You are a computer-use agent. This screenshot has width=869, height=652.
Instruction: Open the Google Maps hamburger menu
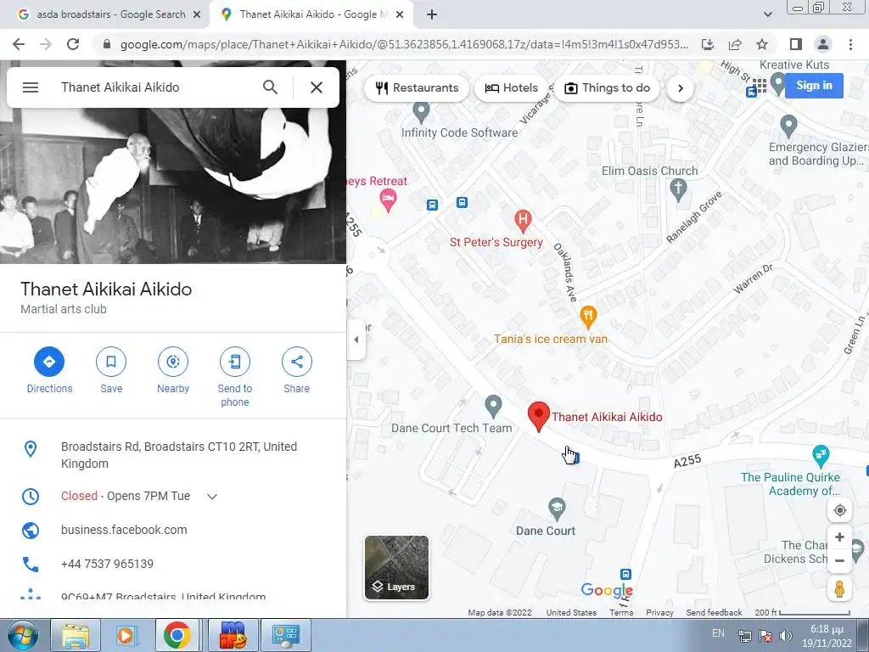(x=31, y=87)
